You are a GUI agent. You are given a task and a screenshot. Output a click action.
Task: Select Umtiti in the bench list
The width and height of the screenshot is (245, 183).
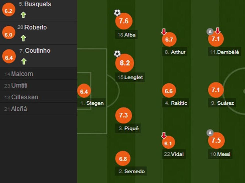(19, 86)
